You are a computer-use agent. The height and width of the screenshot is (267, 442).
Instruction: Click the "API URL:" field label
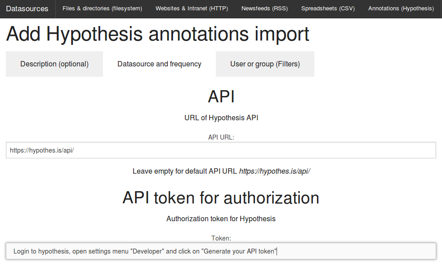(221, 137)
